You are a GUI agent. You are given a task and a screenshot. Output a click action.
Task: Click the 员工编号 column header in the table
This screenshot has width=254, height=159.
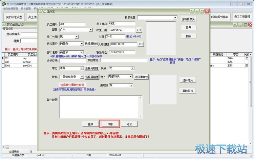click(x=13, y=54)
